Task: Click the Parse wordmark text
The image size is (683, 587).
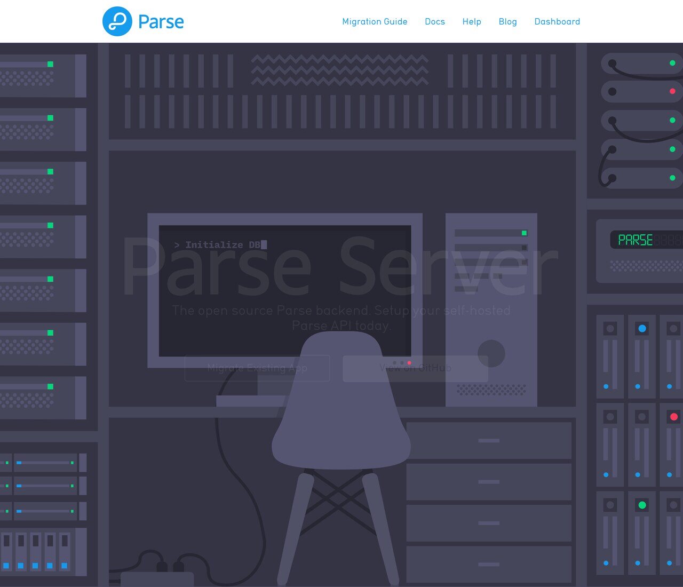Action: pyautogui.click(x=161, y=22)
